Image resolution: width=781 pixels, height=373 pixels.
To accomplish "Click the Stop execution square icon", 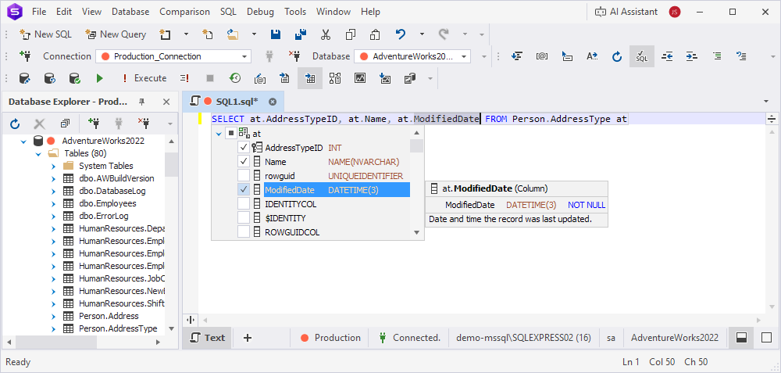I will [x=210, y=78].
